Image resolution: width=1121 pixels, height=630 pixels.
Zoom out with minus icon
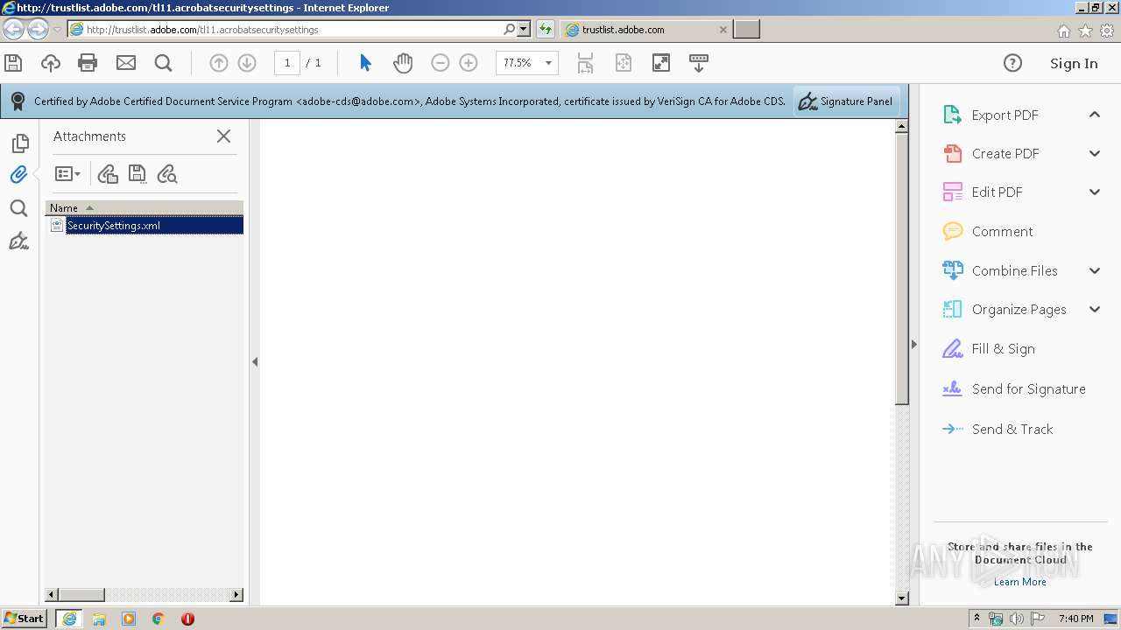pos(441,63)
